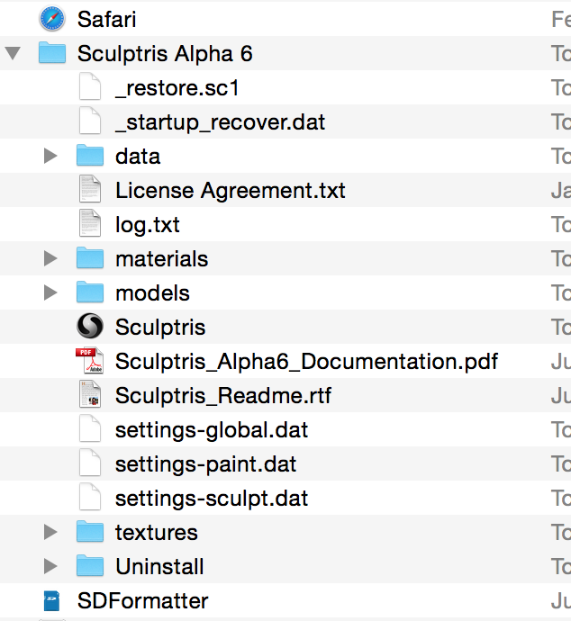Image resolution: width=571 pixels, height=621 pixels.
Task: Click the materials folder icon
Action: click(x=90, y=257)
